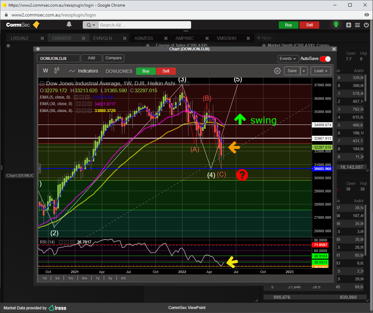Expand the left drawing tools panel arrow
The width and height of the screenshot is (373, 313).
point(39,168)
